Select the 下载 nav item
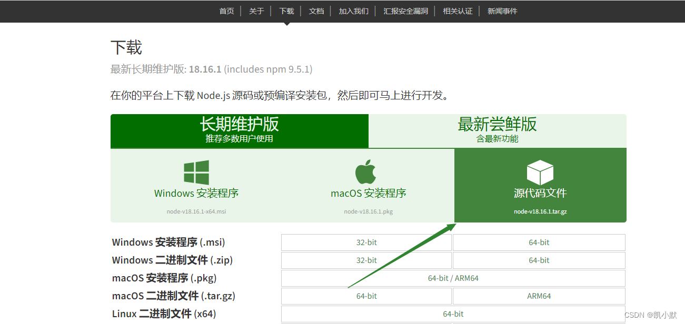685x324 pixels. pyautogui.click(x=286, y=11)
